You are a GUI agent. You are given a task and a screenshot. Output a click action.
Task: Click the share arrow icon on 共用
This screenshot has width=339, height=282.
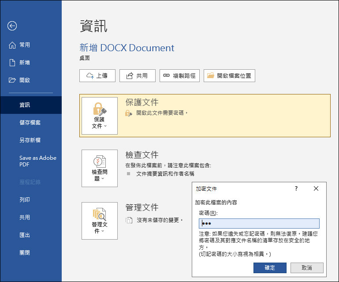tap(130, 76)
